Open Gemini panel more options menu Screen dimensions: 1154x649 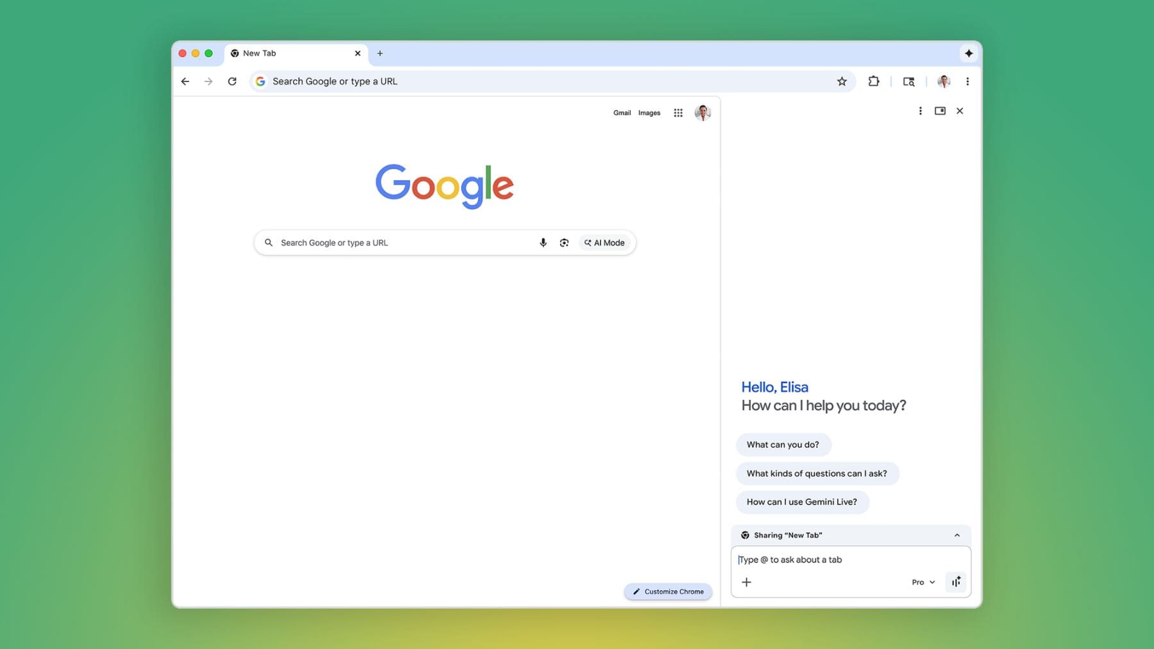click(920, 111)
